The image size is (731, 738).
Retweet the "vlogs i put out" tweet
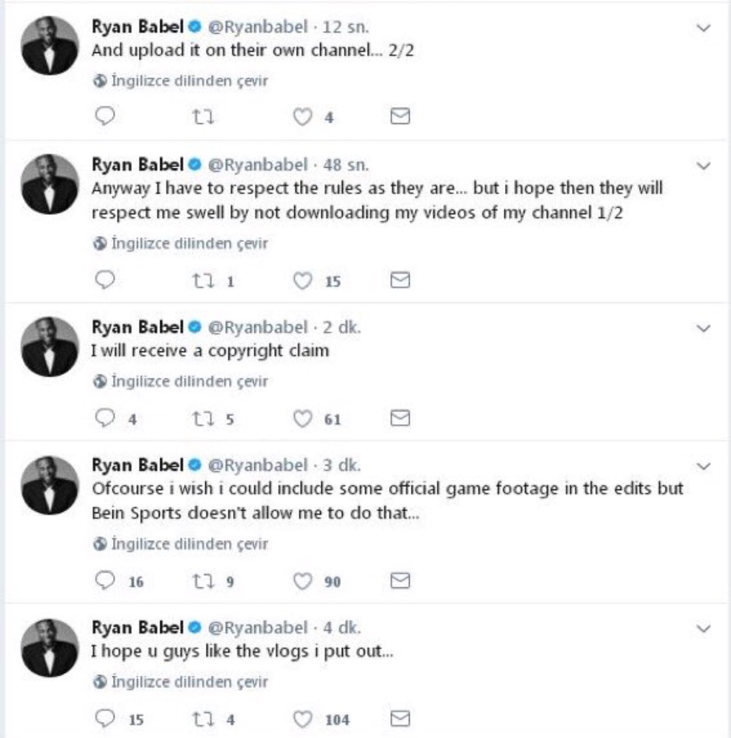tap(204, 719)
